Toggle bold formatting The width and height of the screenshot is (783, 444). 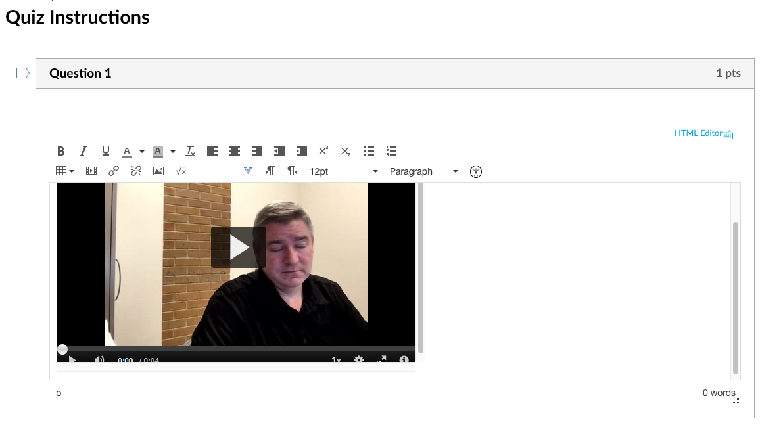pyautogui.click(x=61, y=151)
